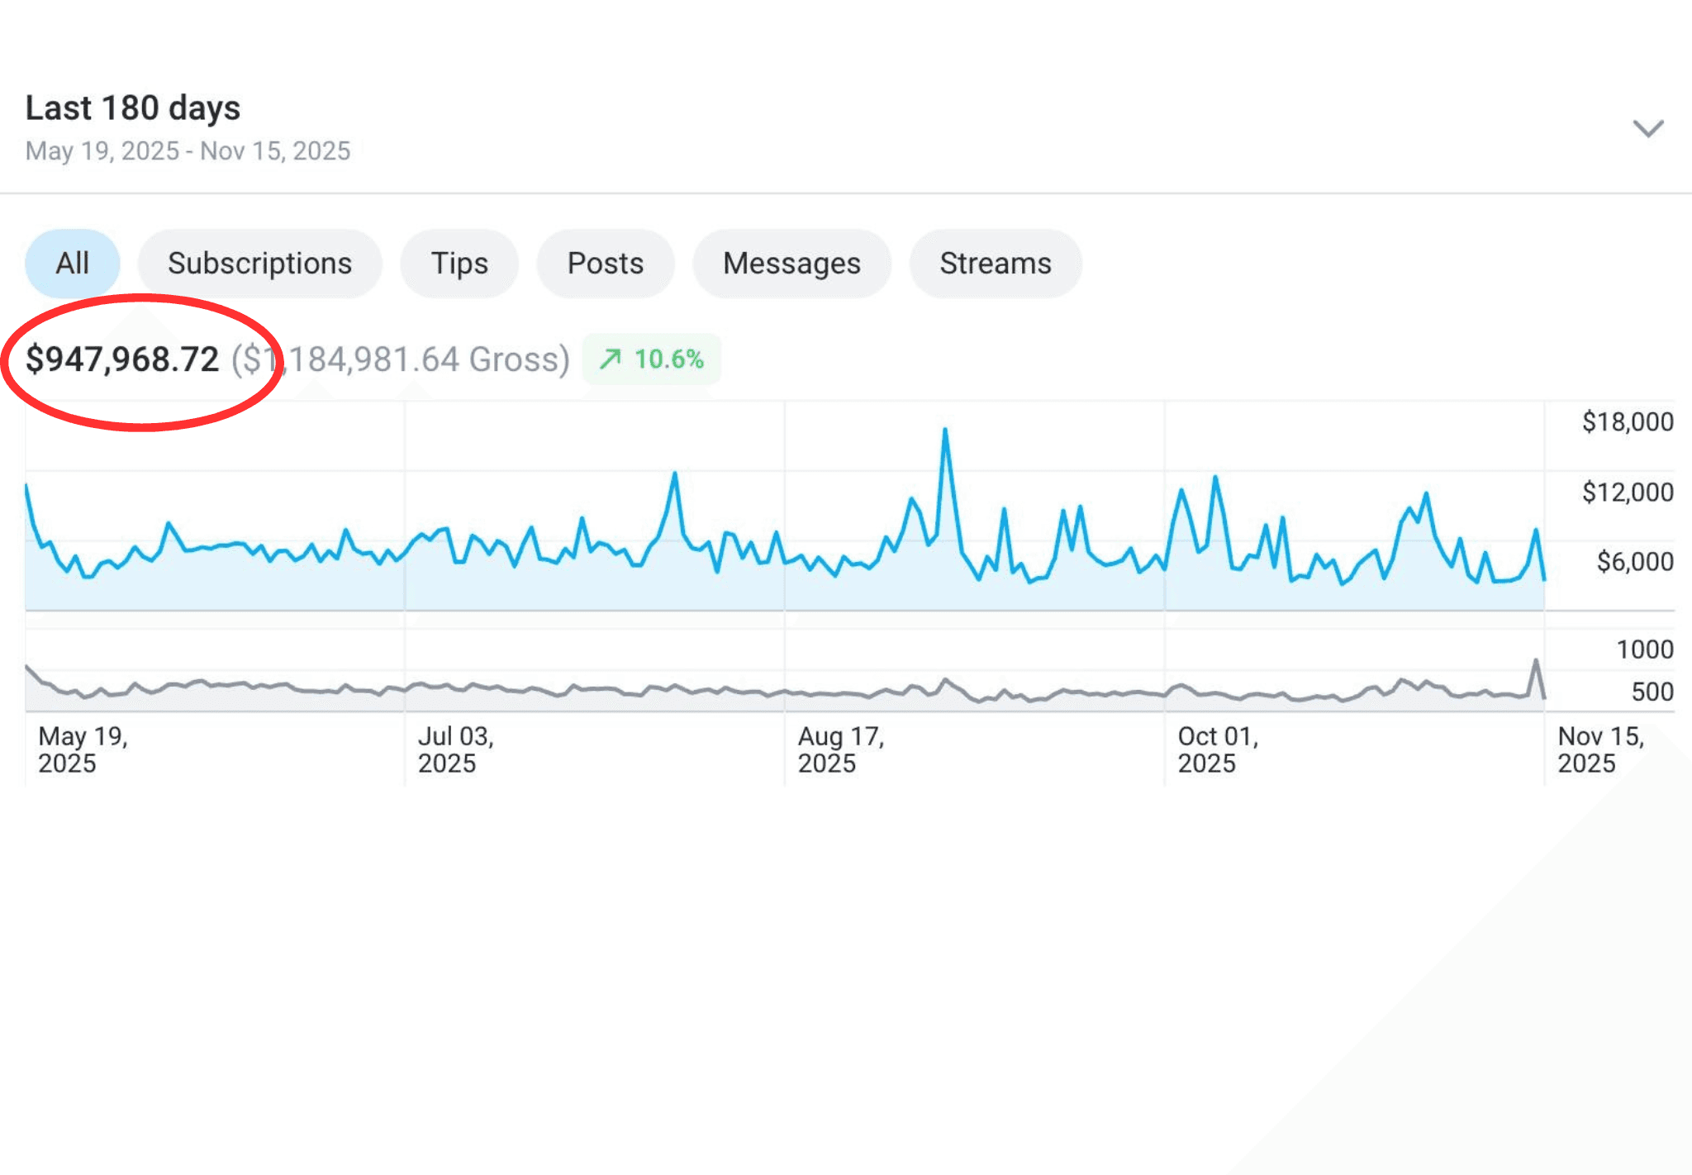Click the 10.6% growth badge

(x=652, y=359)
